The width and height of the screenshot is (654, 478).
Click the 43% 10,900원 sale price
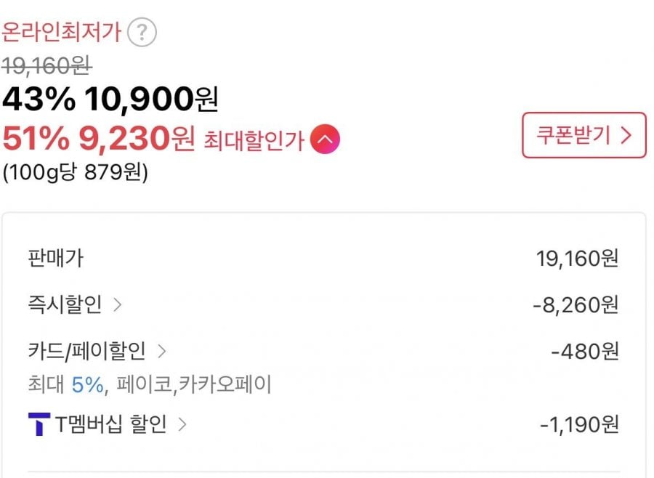click(x=110, y=100)
